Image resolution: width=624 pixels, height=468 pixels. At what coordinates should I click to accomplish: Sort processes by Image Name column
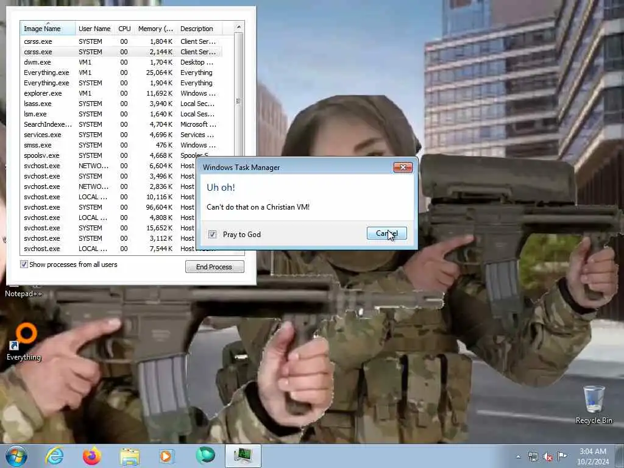click(x=48, y=28)
